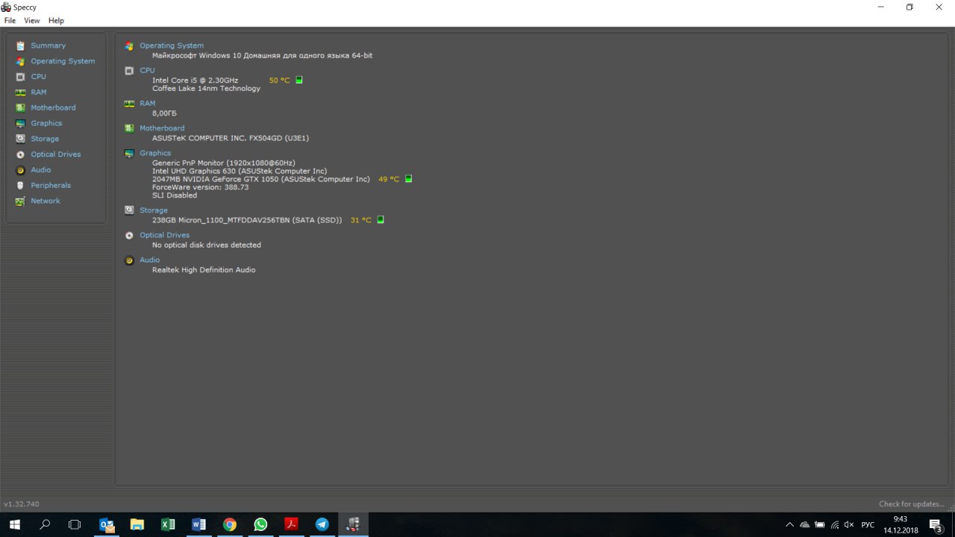
Task: Open Google Chrome from the taskbar
Action: tap(229, 524)
